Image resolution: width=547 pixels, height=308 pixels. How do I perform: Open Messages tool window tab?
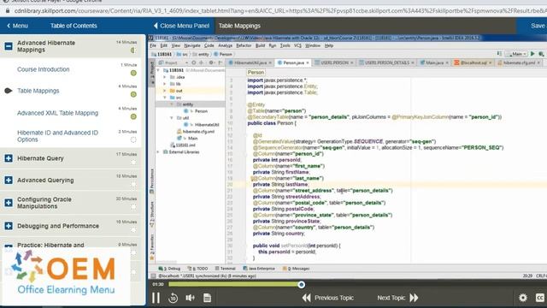[x=297, y=269]
